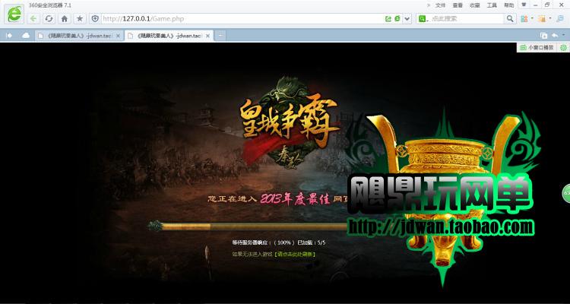Open the 查看 menu

458,5
